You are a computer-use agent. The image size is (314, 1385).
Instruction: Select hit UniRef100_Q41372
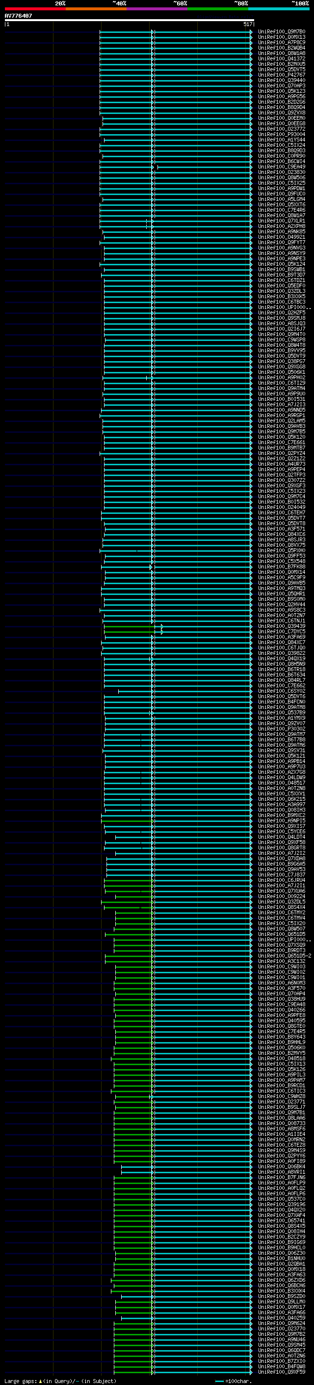point(282,58)
